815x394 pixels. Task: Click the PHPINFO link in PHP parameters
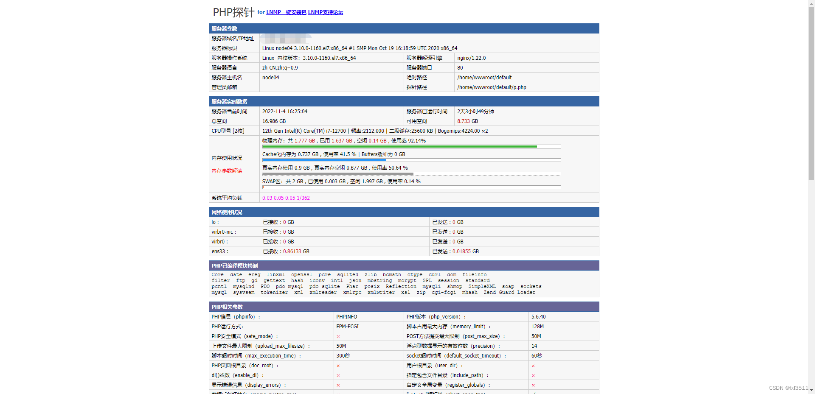pyautogui.click(x=347, y=317)
